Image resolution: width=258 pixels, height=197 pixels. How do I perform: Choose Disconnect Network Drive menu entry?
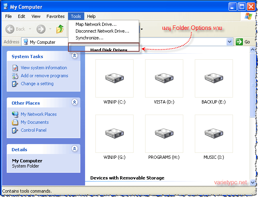tap(104, 31)
